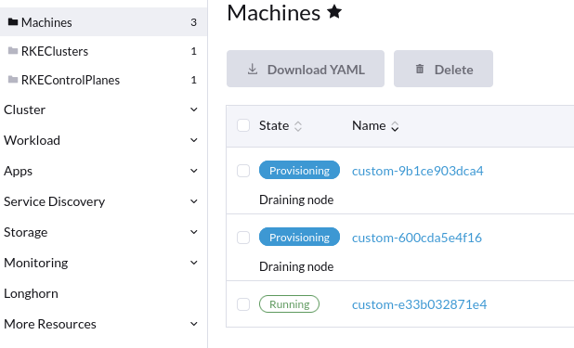Click the Service Discovery sidebar heading
Screen dimensions: 574x348
pyautogui.click(x=54, y=201)
